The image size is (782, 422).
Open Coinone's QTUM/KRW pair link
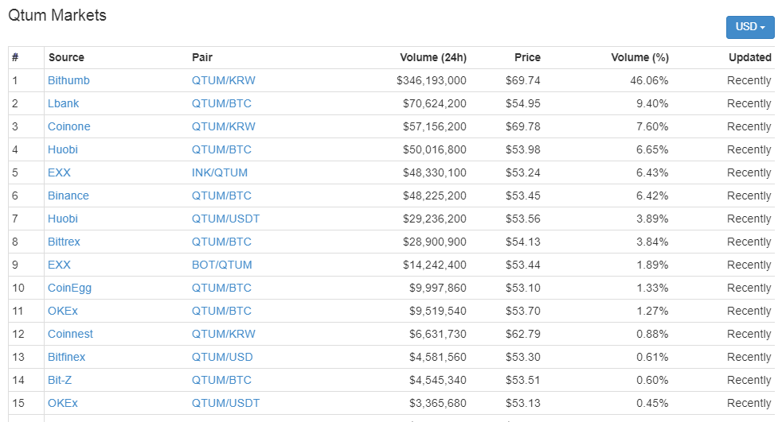224,126
